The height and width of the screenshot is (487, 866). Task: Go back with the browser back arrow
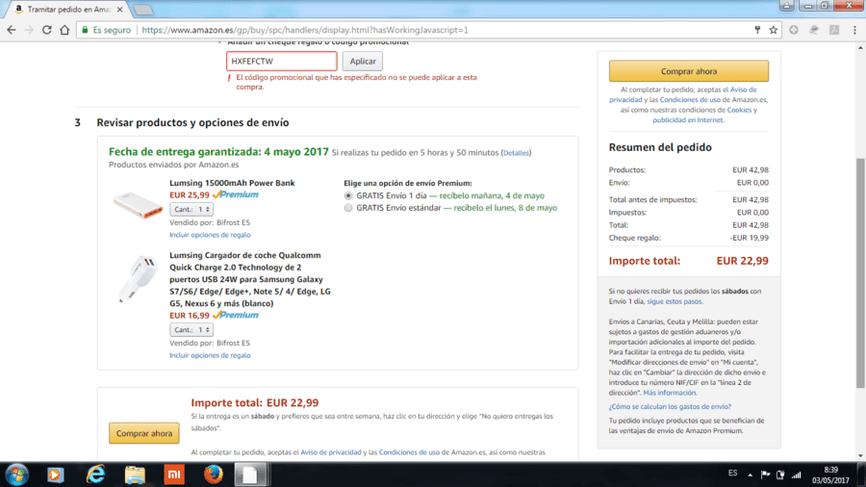pyautogui.click(x=12, y=30)
